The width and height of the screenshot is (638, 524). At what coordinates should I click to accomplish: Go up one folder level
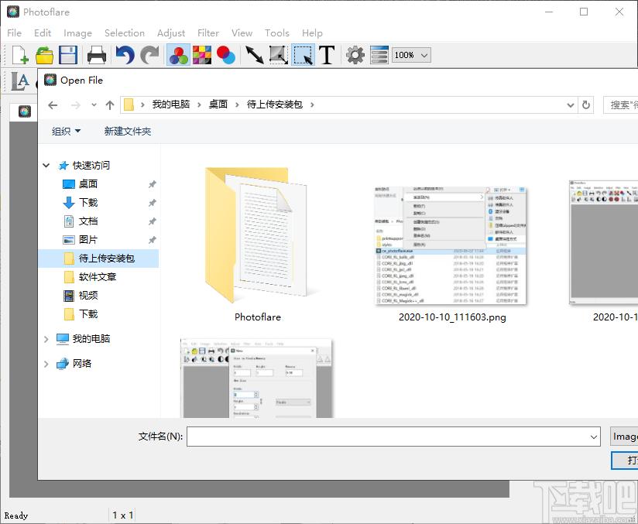(110, 105)
